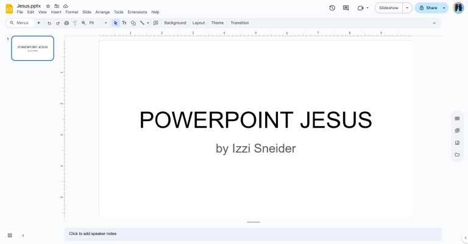468x244 pixels.
Task: Activate the paint format tool
Action: pos(75,23)
